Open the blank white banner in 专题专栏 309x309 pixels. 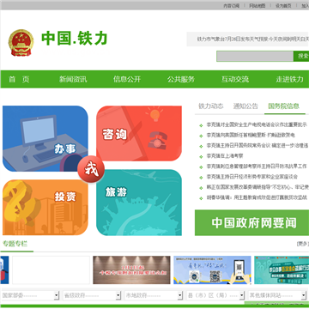pos(51,270)
